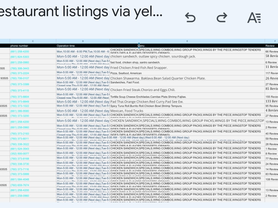
Task: Select phone cell (760) 373-8804
Action: (33, 96)
